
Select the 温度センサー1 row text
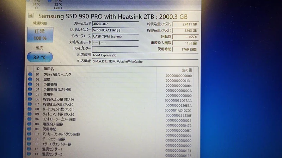52,149
